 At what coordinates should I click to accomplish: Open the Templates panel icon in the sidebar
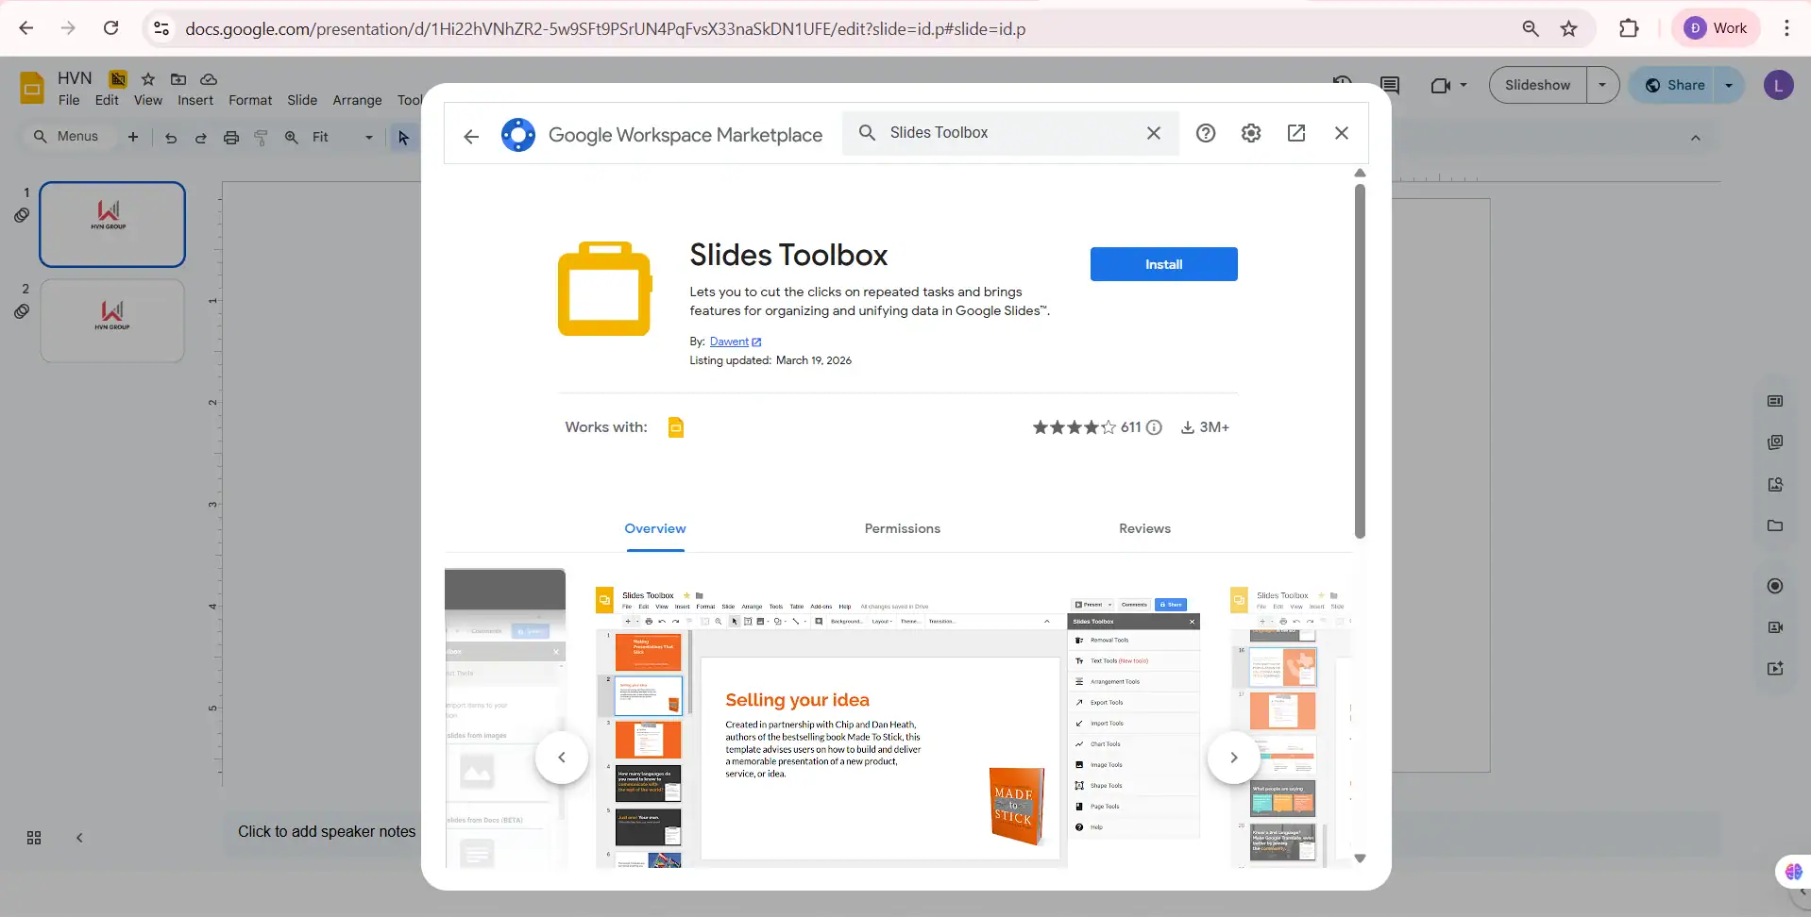[x=1775, y=401]
